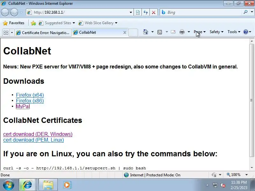Follow the Firefox (x86) download link
The width and height of the screenshot is (255, 191).
30,101
